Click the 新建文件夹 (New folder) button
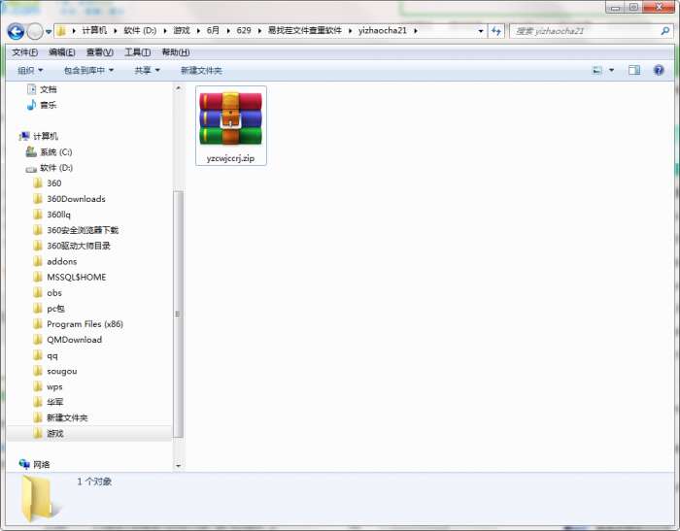Image resolution: width=680 pixels, height=531 pixels. tap(201, 70)
